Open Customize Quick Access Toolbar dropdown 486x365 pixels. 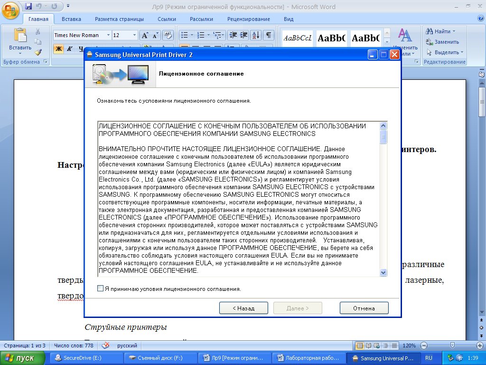(x=68, y=6)
